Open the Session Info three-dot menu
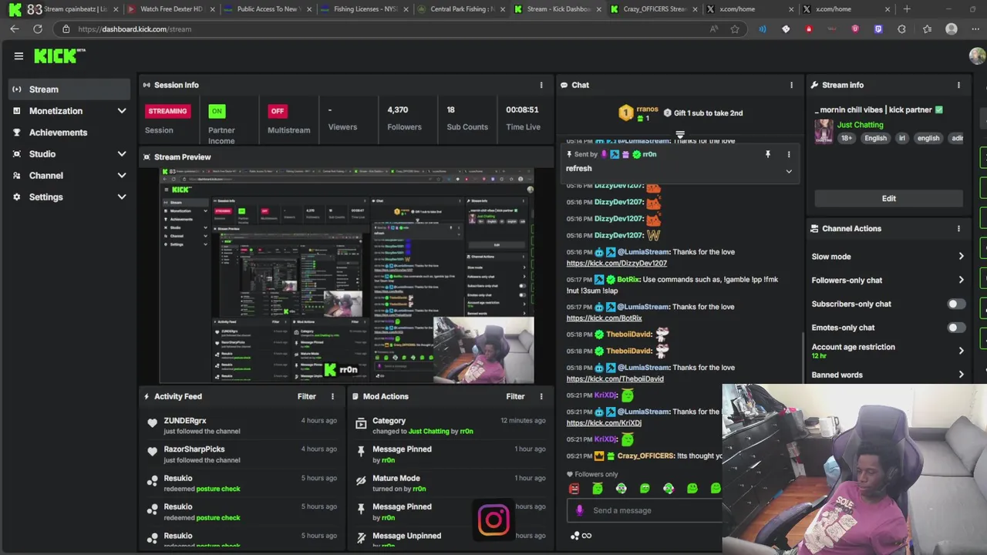 pos(541,85)
